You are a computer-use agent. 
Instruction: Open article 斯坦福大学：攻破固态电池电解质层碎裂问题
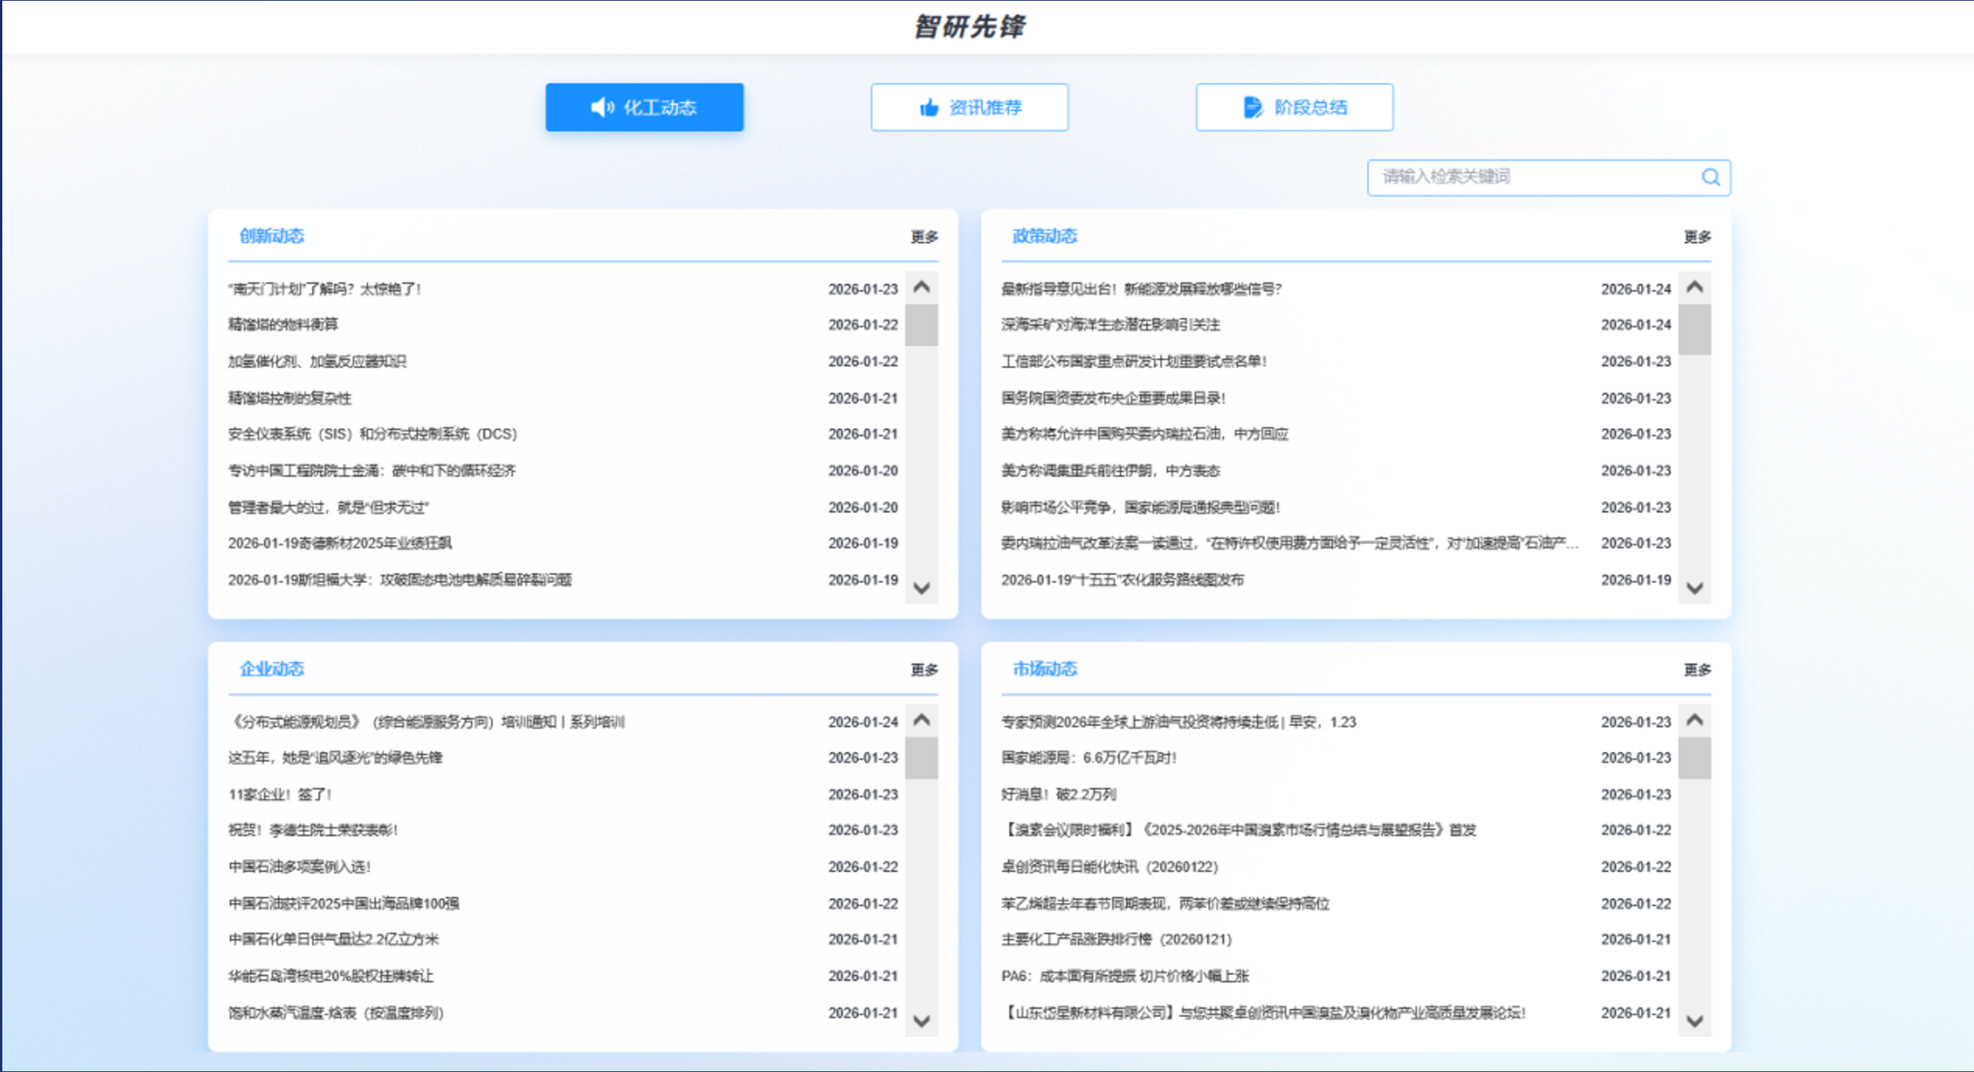coord(399,580)
